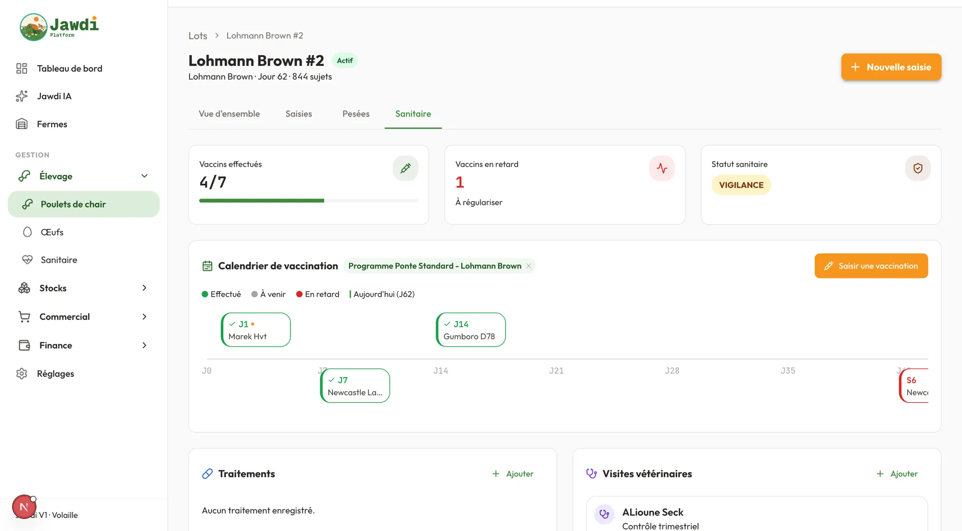The image size is (962, 531).
Task: Open Tableau de bord grid icon
Action: [x=22, y=68]
